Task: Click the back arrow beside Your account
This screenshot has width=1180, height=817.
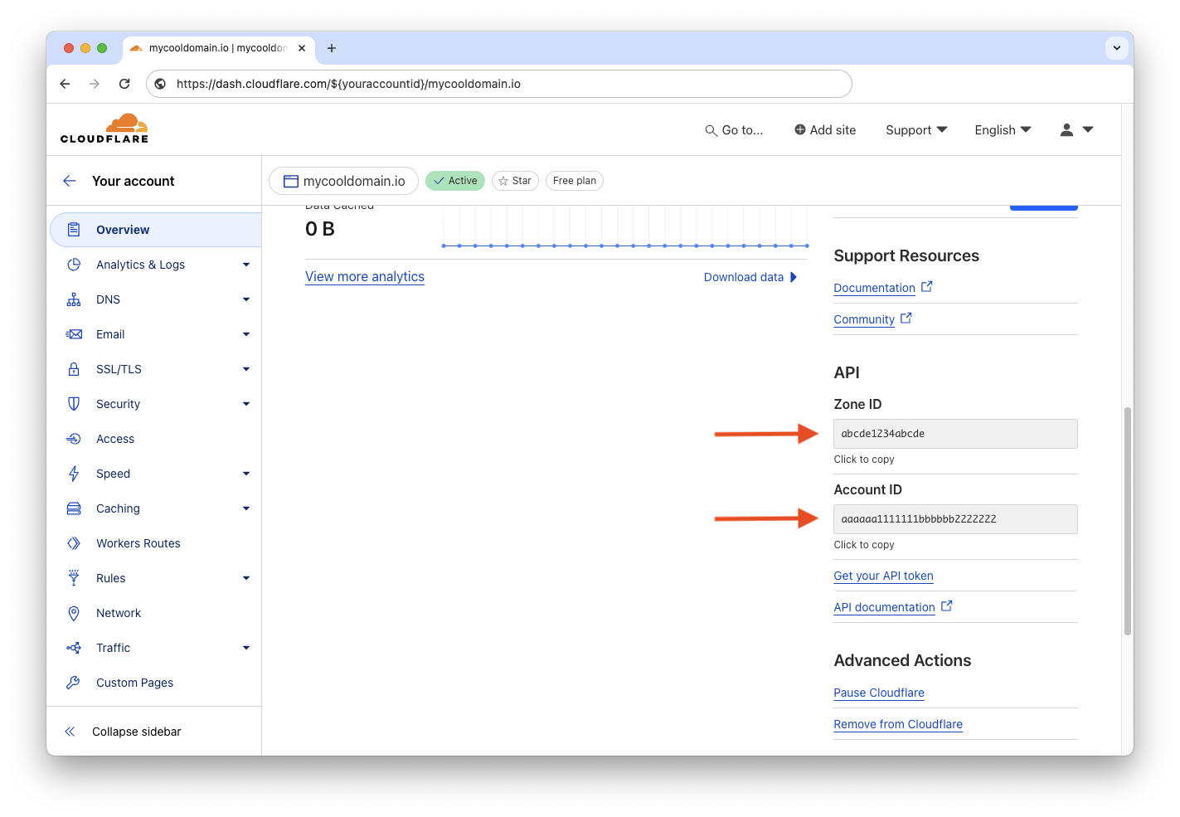Action: coord(70,181)
